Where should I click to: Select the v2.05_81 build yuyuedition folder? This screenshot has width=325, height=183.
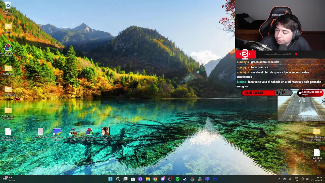(8, 113)
